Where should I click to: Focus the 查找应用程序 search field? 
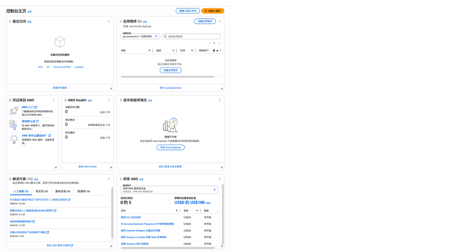coord(192,36)
